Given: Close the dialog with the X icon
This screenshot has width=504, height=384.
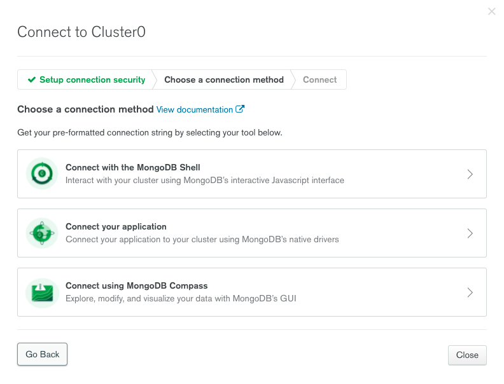Looking at the screenshot, I should [491, 11].
